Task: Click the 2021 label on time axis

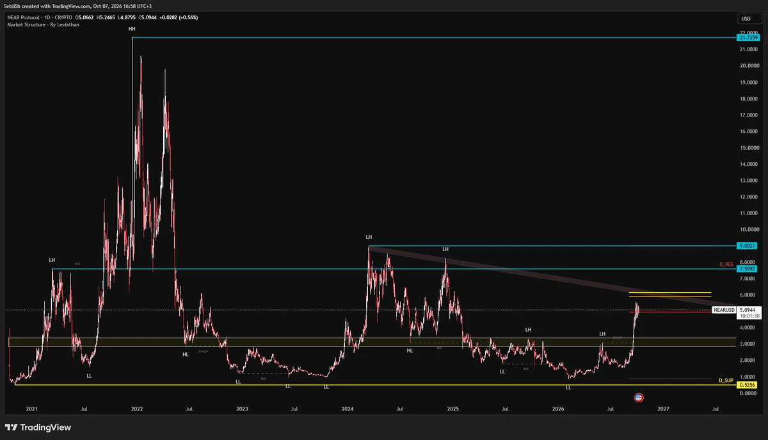Action: click(x=32, y=408)
